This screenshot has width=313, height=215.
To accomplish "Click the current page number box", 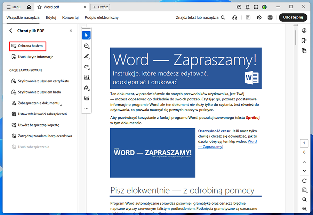I will [304, 143].
